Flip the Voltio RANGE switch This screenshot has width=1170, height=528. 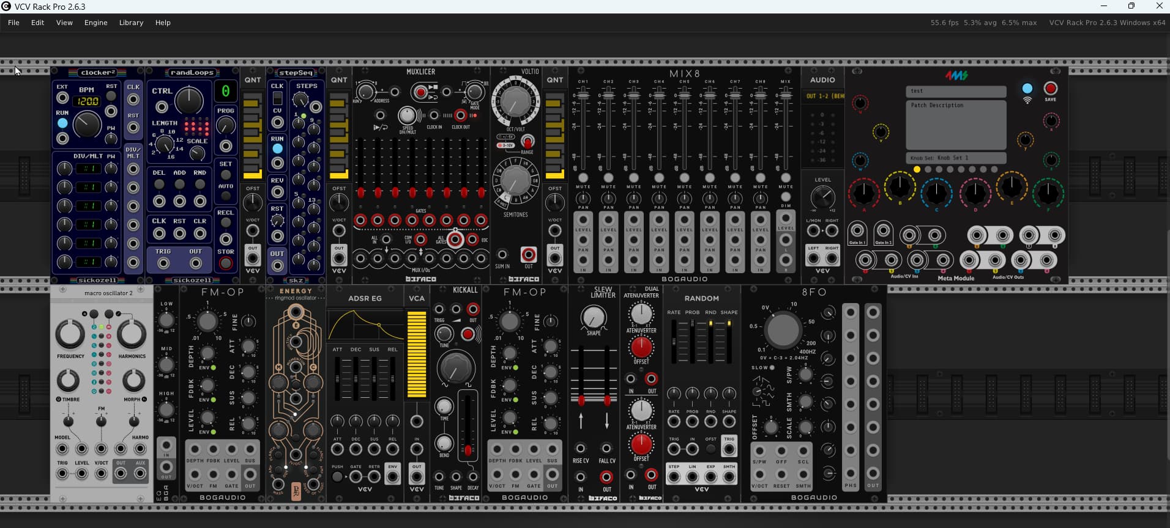click(x=527, y=142)
